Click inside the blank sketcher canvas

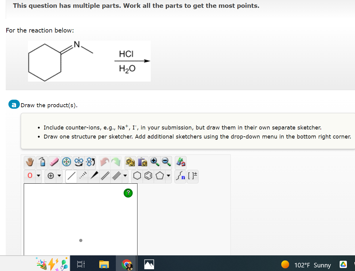[81, 219]
